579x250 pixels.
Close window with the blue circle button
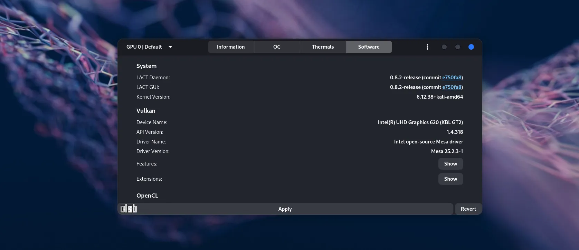pos(471,47)
